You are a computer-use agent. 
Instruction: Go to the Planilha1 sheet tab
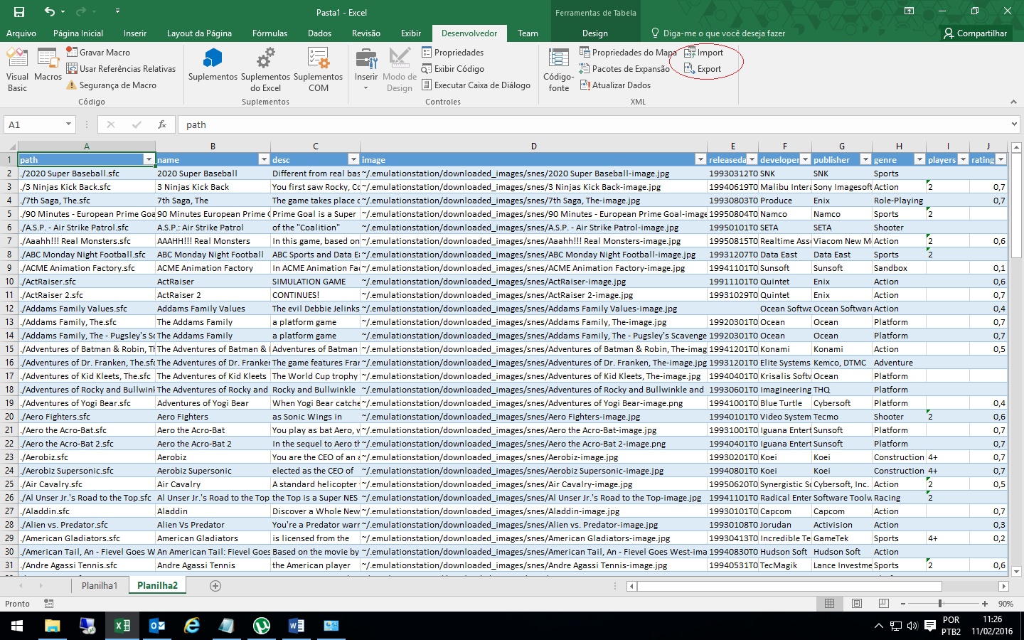tap(99, 585)
